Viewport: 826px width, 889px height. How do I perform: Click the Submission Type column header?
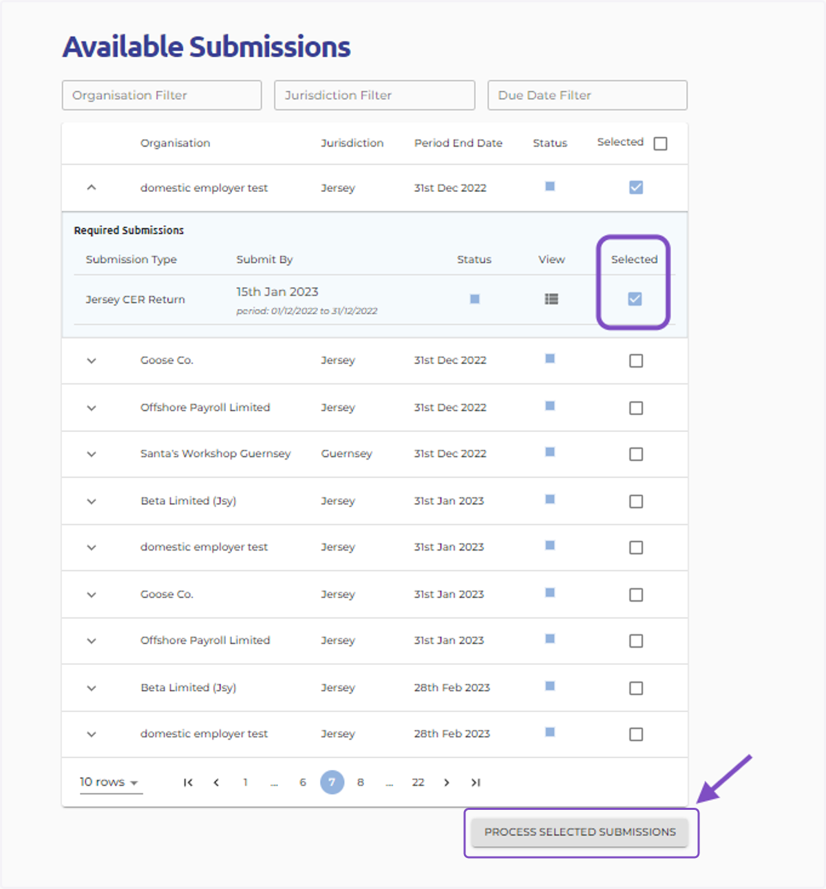tap(131, 259)
